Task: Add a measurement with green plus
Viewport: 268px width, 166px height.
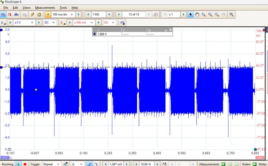Action: click(223, 164)
